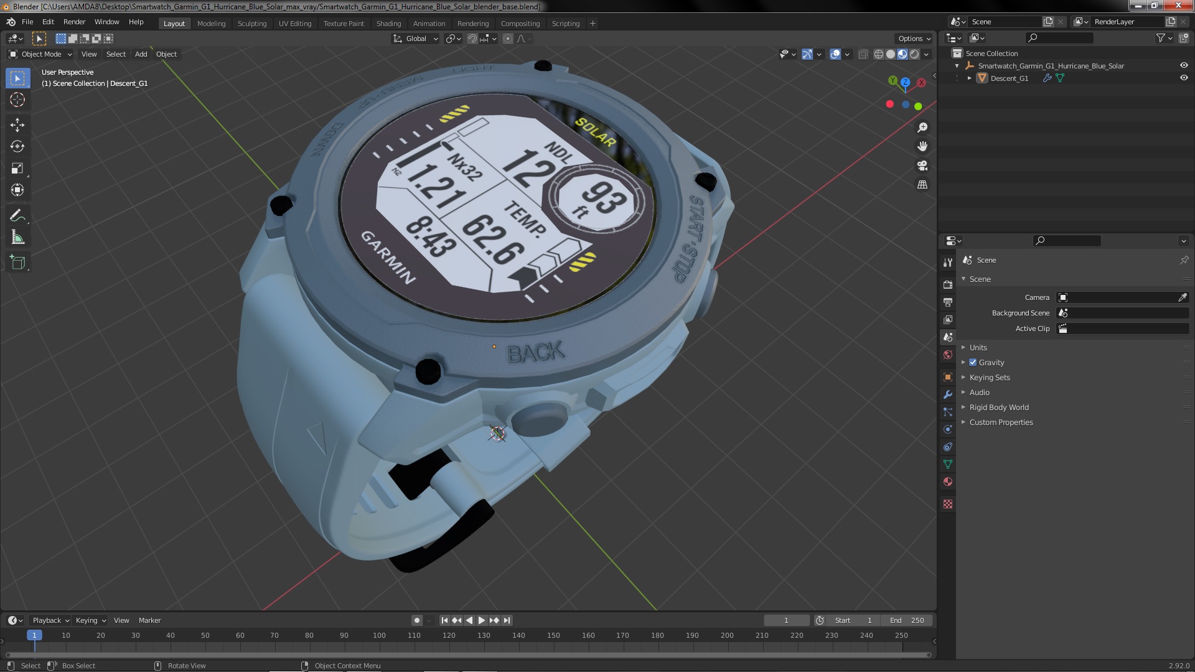Jump to the animation's last frame

click(x=507, y=620)
